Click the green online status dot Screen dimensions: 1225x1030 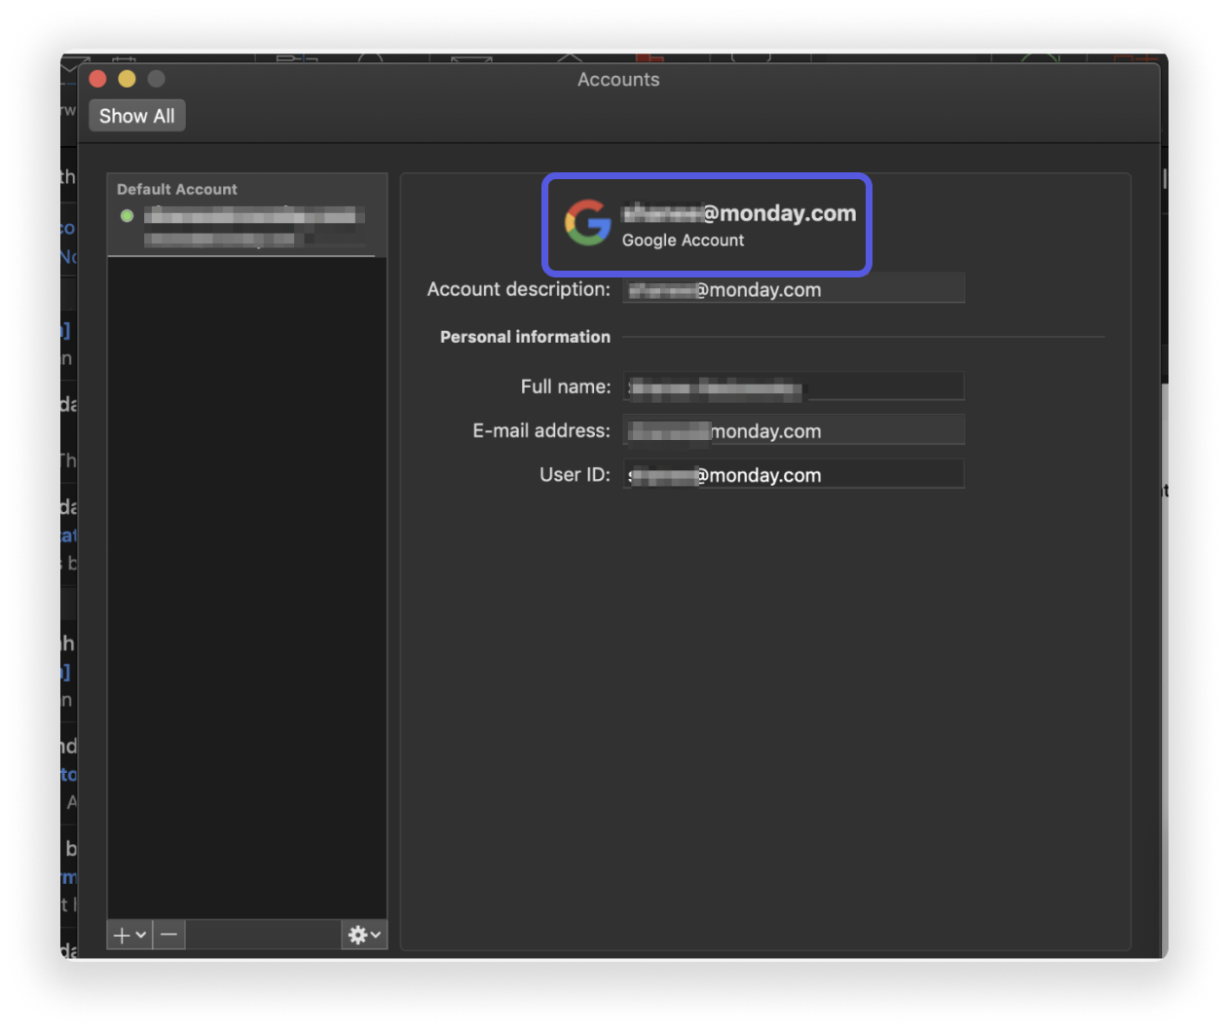point(126,215)
